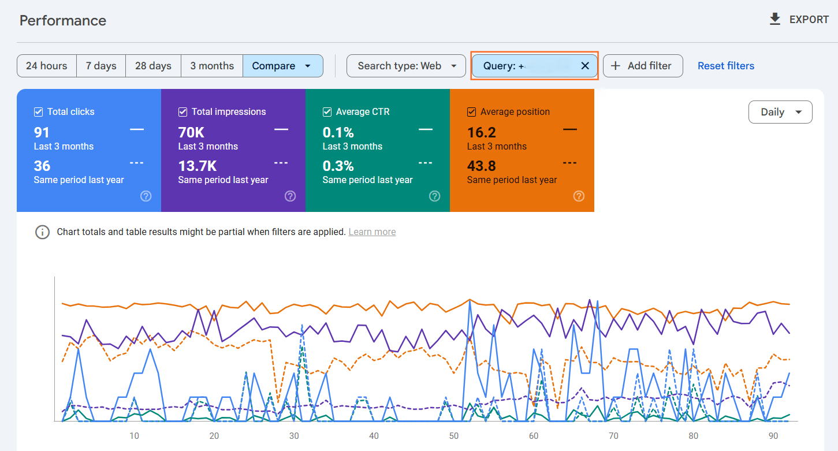Open the Daily granularity dropdown
This screenshot has width=838, height=451.
780,112
